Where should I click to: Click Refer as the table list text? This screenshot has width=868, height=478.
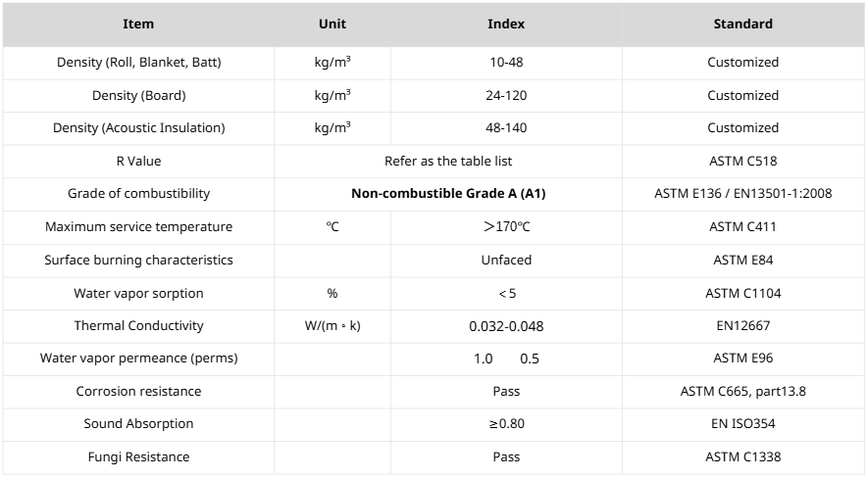[x=448, y=161]
